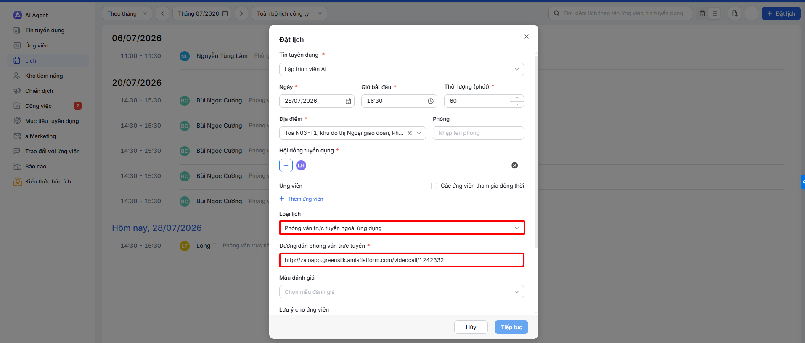
Task: Expand the Địa điểm location dropdown
Action: [419, 133]
